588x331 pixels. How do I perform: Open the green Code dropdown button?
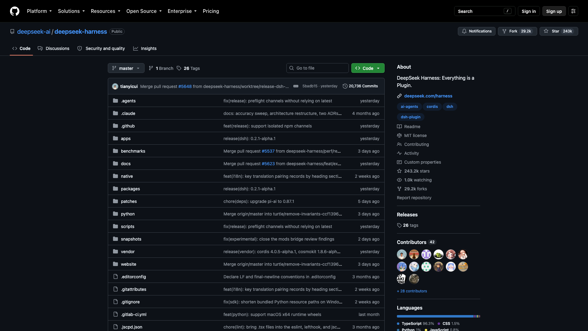click(x=368, y=68)
